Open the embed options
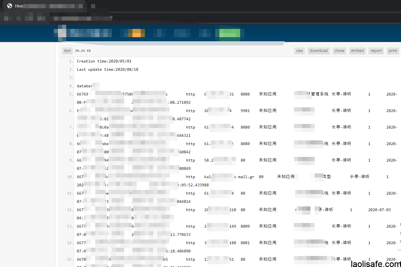This screenshot has height=267, width=401. coord(357,51)
